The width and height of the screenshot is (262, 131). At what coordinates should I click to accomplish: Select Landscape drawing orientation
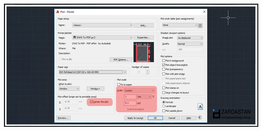pyautogui.click(x=164, y=106)
